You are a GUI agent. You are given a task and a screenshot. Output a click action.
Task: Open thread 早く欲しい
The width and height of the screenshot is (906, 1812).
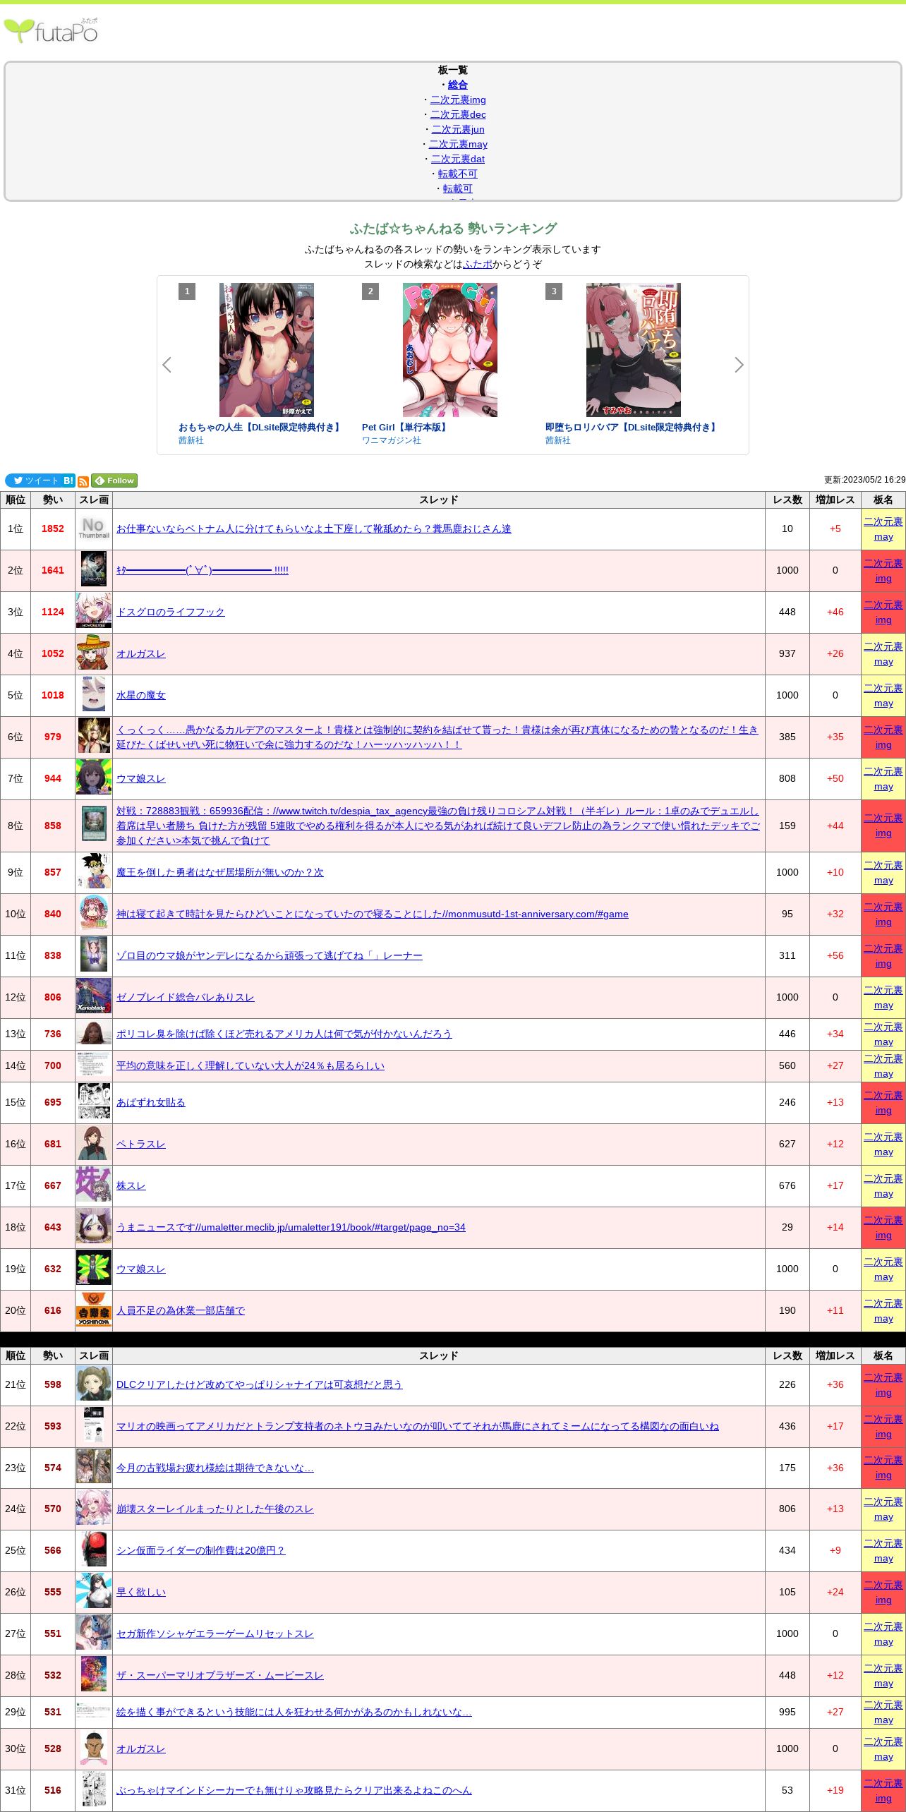point(141,1592)
